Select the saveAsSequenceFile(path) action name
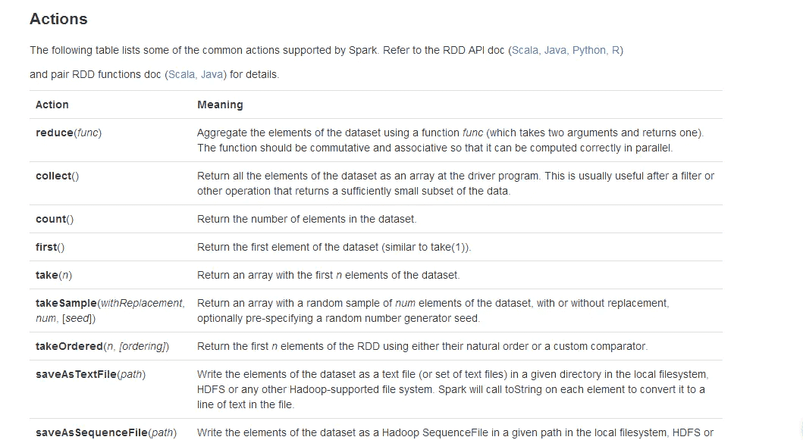 tap(106, 433)
